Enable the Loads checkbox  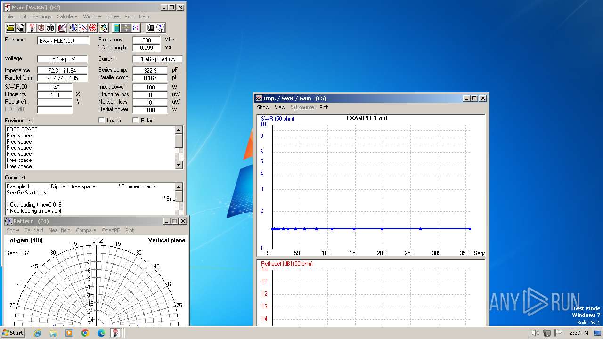pos(101,121)
